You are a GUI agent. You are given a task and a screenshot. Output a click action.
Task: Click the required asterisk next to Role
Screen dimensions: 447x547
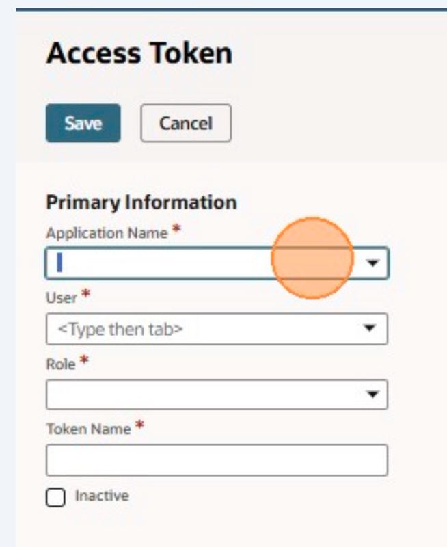84,362
